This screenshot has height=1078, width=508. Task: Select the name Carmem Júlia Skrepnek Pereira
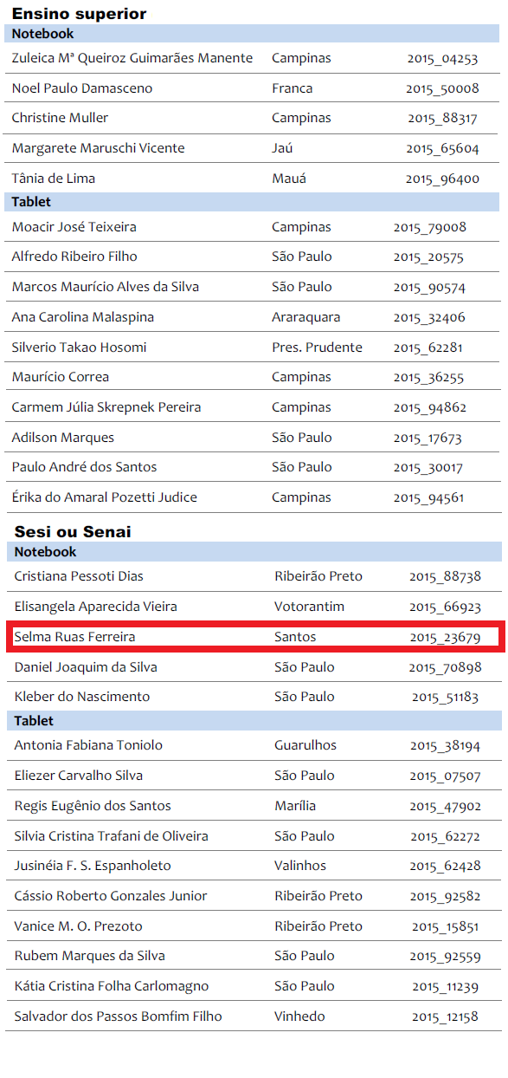[x=106, y=407]
